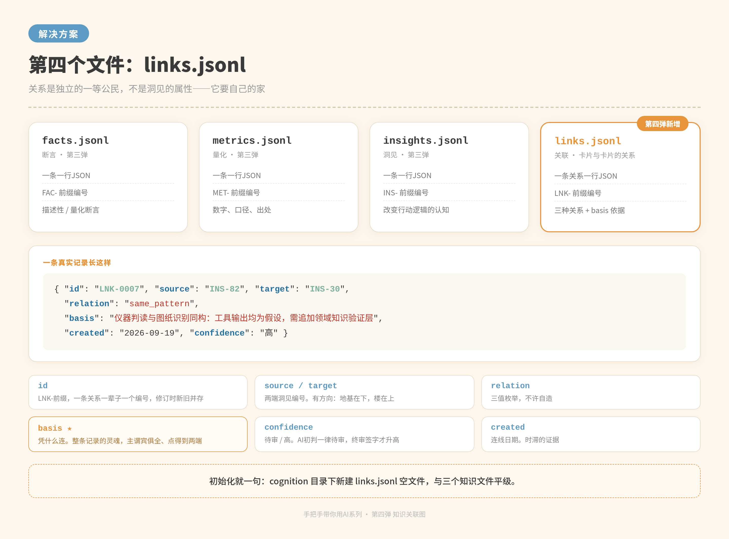Click the confidence field description card
729x539 pixels.
tap(364, 434)
